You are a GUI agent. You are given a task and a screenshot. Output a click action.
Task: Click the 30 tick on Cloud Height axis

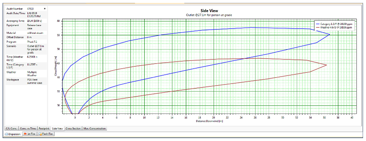tap(59, 105)
